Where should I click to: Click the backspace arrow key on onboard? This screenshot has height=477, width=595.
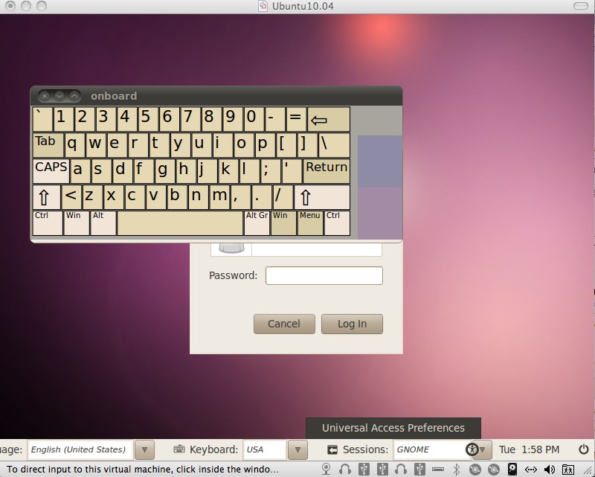(x=329, y=119)
